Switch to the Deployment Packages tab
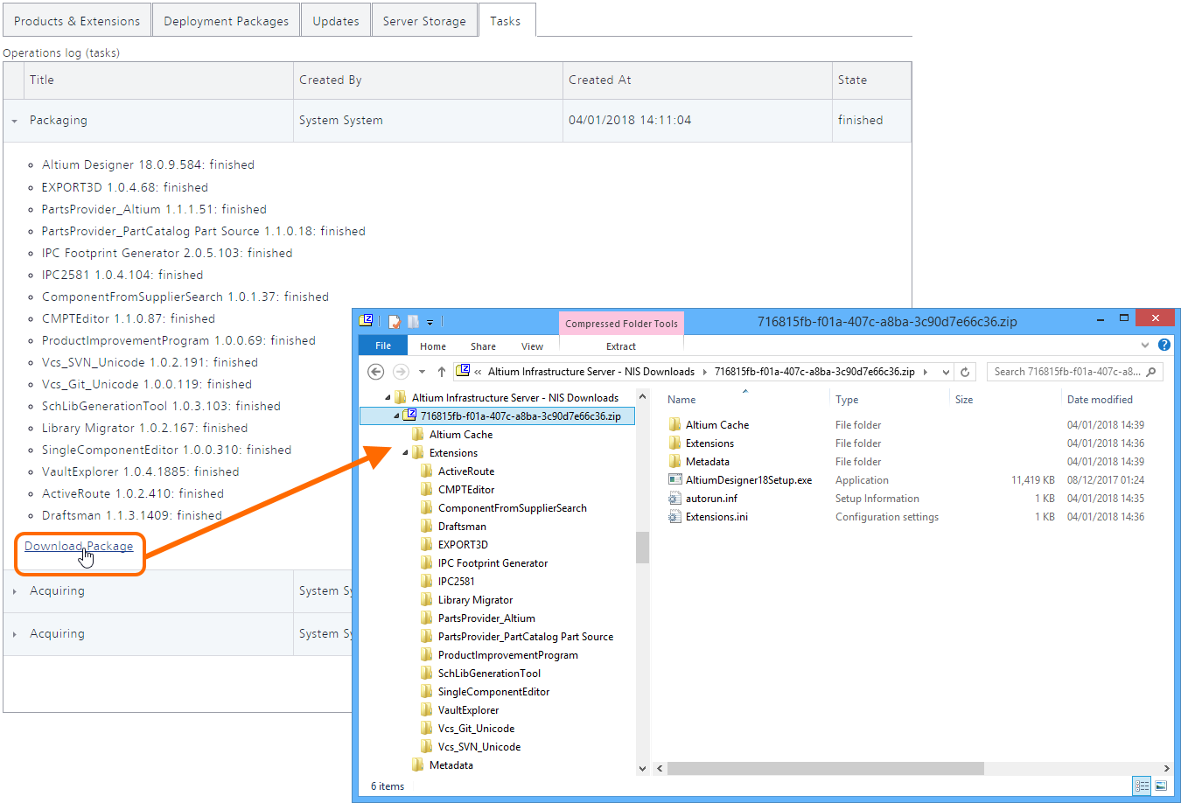 pyautogui.click(x=226, y=21)
